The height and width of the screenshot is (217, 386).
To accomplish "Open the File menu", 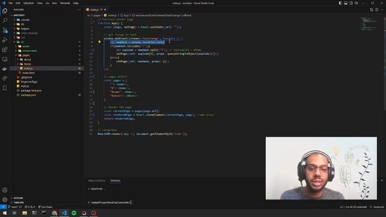I will pos(11,3).
